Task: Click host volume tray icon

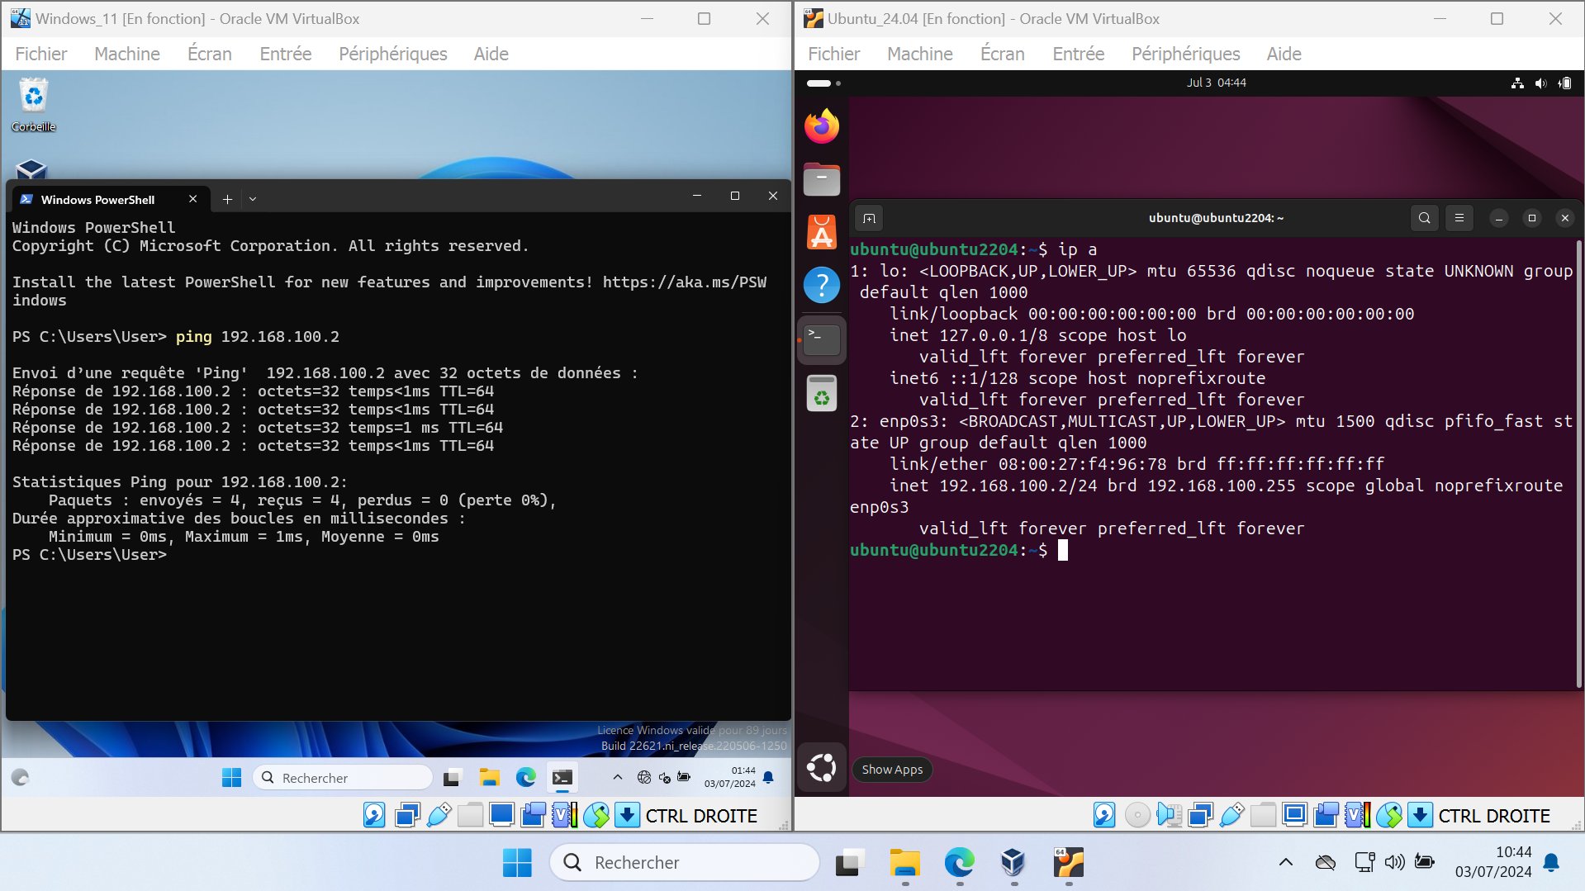Action: click(1394, 863)
